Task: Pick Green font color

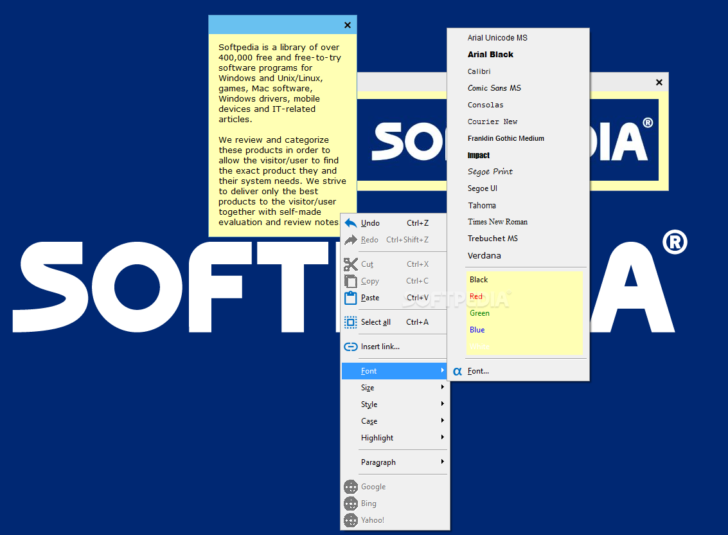Action: tap(524, 313)
